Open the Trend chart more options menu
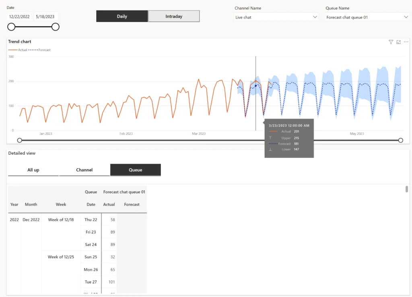 [x=406, y=42]
